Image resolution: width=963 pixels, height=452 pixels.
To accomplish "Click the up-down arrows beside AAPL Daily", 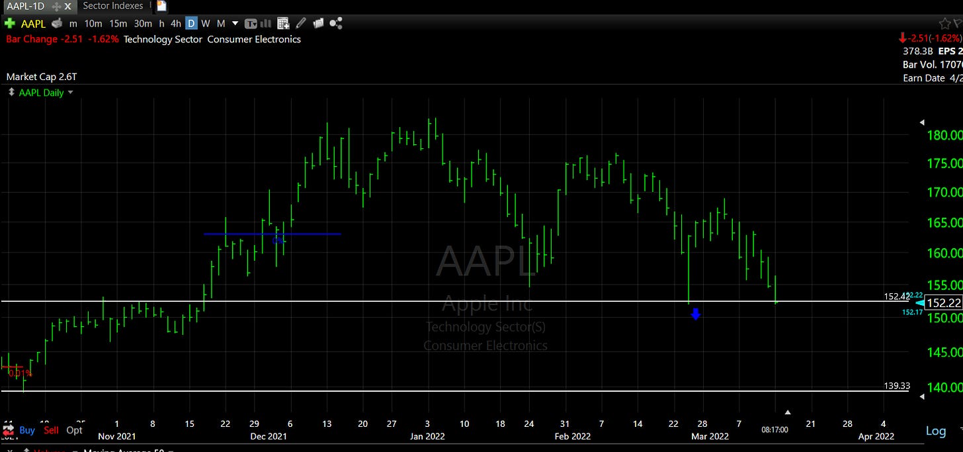I will [x=11, y=93].
